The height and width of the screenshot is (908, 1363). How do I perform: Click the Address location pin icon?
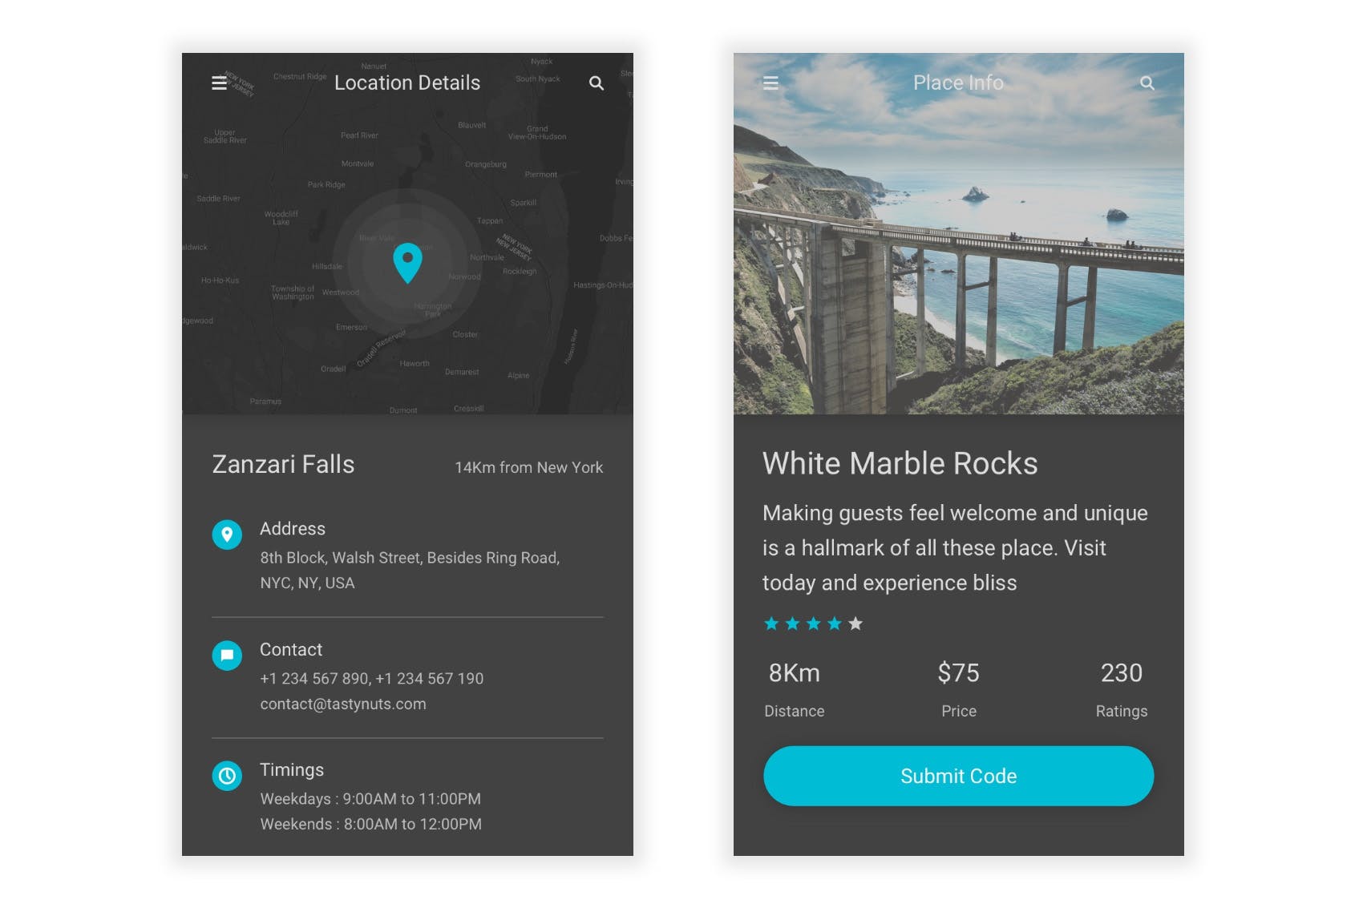(x=227, y=535)
